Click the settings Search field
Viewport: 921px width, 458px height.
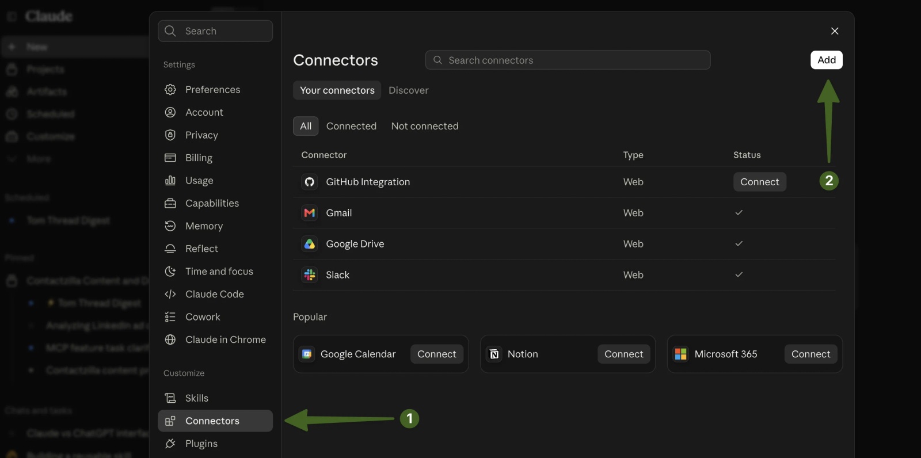pos(215,31)
